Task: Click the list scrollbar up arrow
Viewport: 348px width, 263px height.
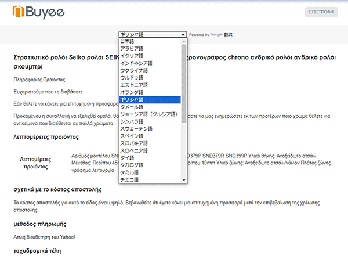Action: point(184,42)
